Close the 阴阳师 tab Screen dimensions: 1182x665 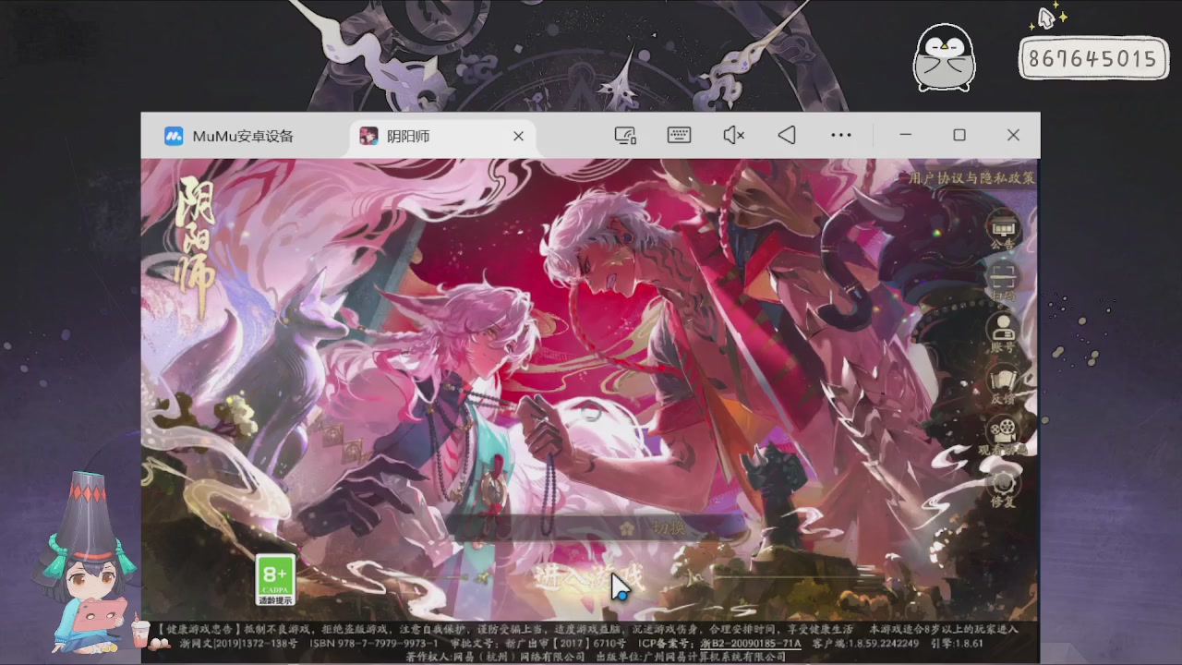[x=518, y=136]
